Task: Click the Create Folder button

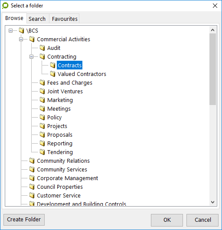Action: click(x=24, y=220)
